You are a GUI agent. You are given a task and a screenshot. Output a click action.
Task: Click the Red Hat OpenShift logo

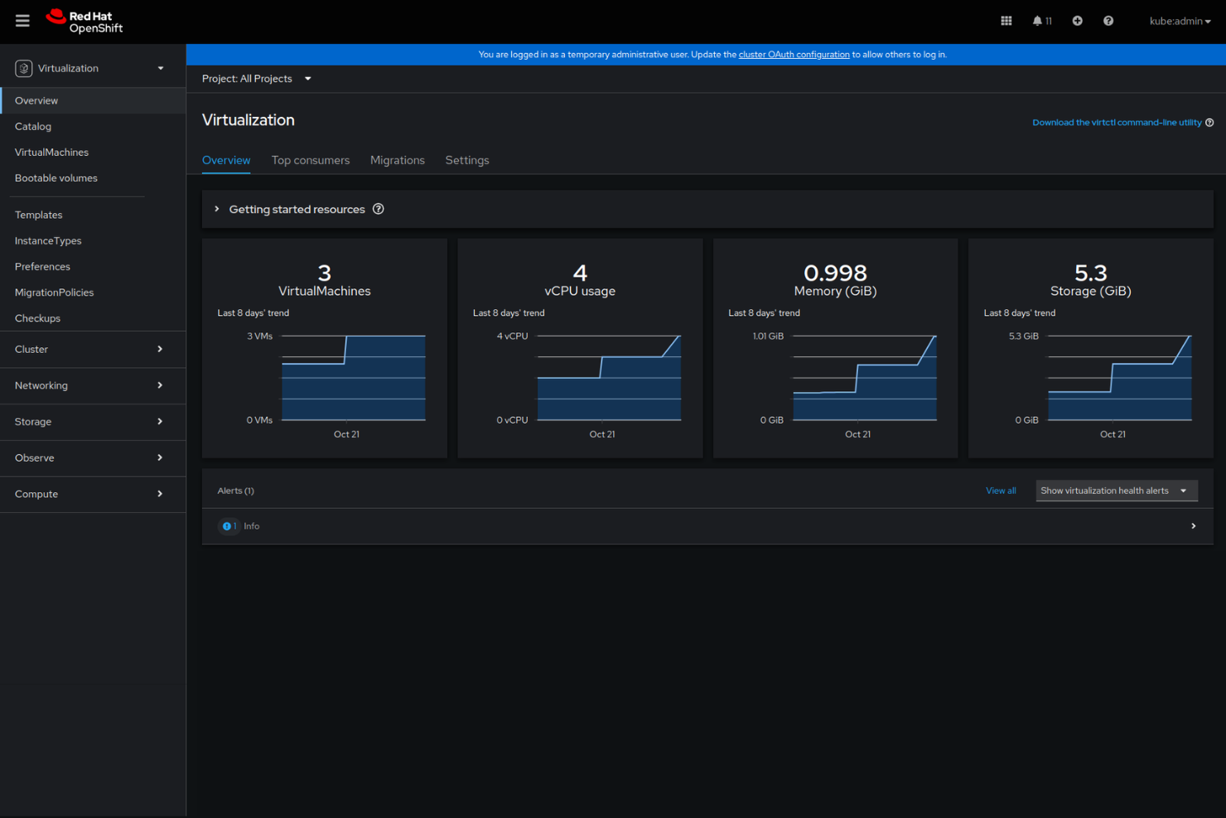83,21
